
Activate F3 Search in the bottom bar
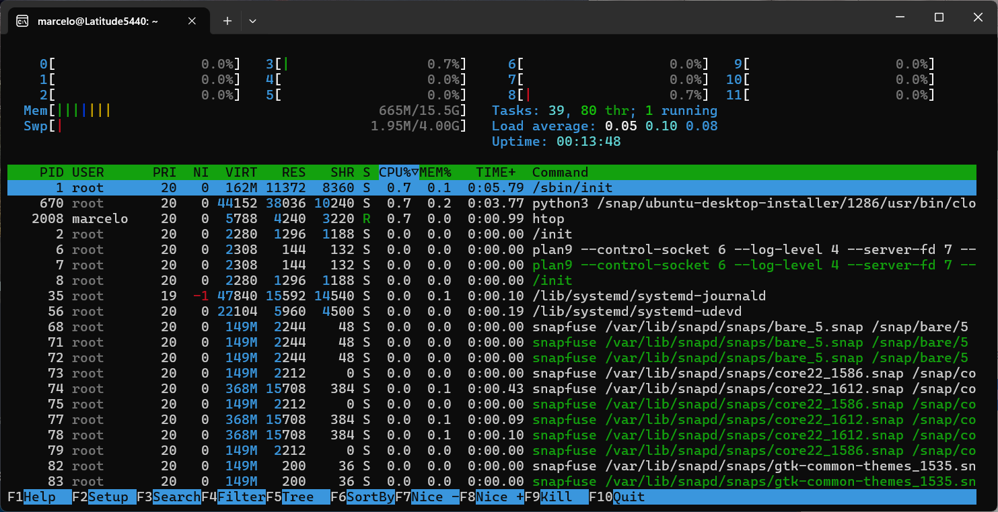tap(169, 497)
